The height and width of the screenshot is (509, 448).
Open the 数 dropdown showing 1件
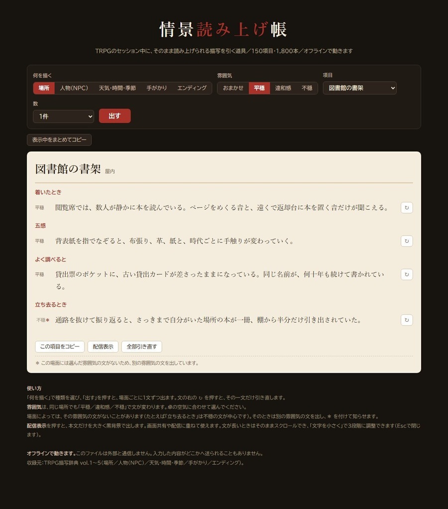pos(64,116)
